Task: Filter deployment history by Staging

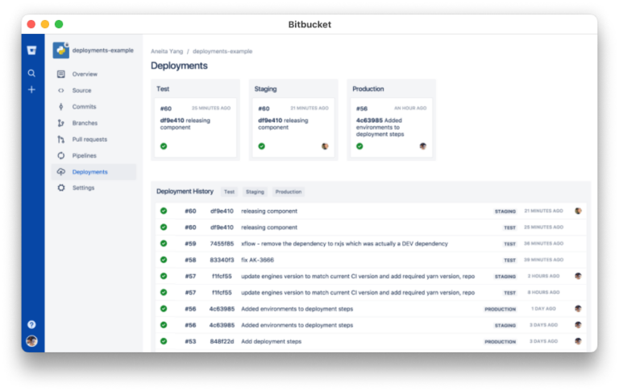Action: pyautogui.click(x=255, y=192)
